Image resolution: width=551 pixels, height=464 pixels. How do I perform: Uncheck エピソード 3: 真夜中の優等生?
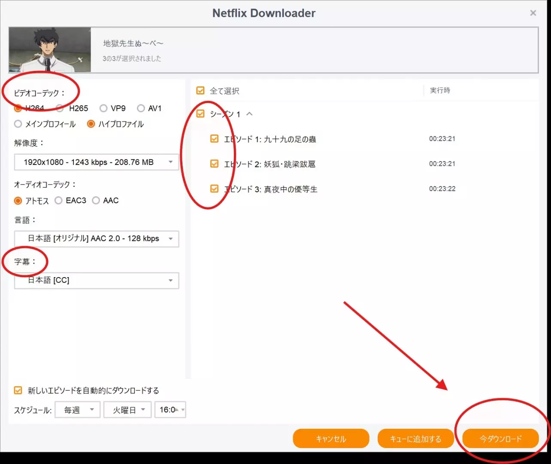click(215, 189)
